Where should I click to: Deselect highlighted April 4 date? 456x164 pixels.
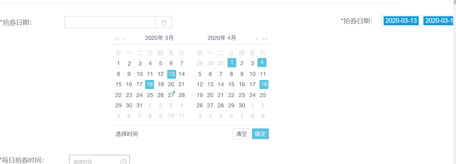[262, 62]
